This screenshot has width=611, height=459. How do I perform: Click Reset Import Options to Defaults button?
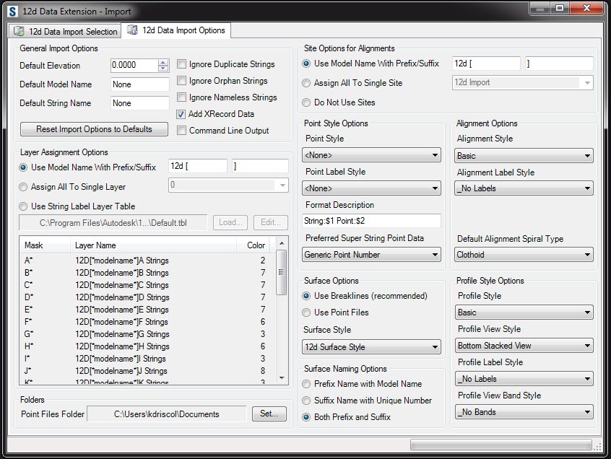pyautogui.click(x=94, y=129)
